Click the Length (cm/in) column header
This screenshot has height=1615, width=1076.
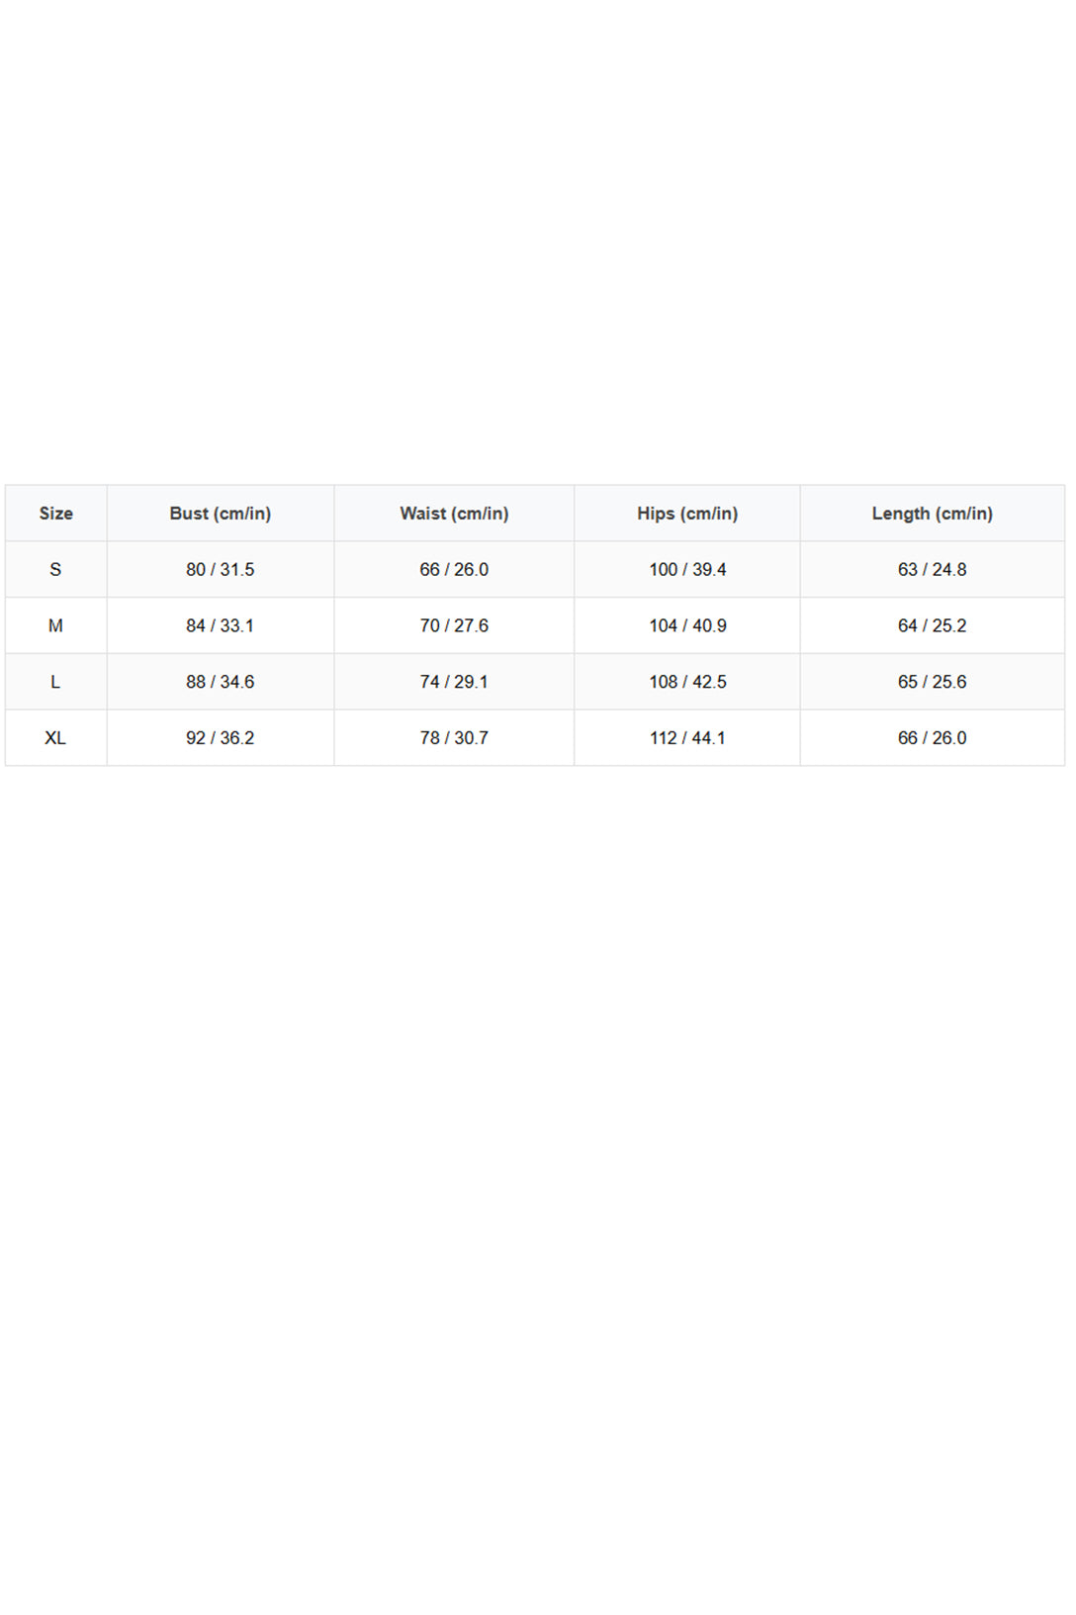pos(933,513)
